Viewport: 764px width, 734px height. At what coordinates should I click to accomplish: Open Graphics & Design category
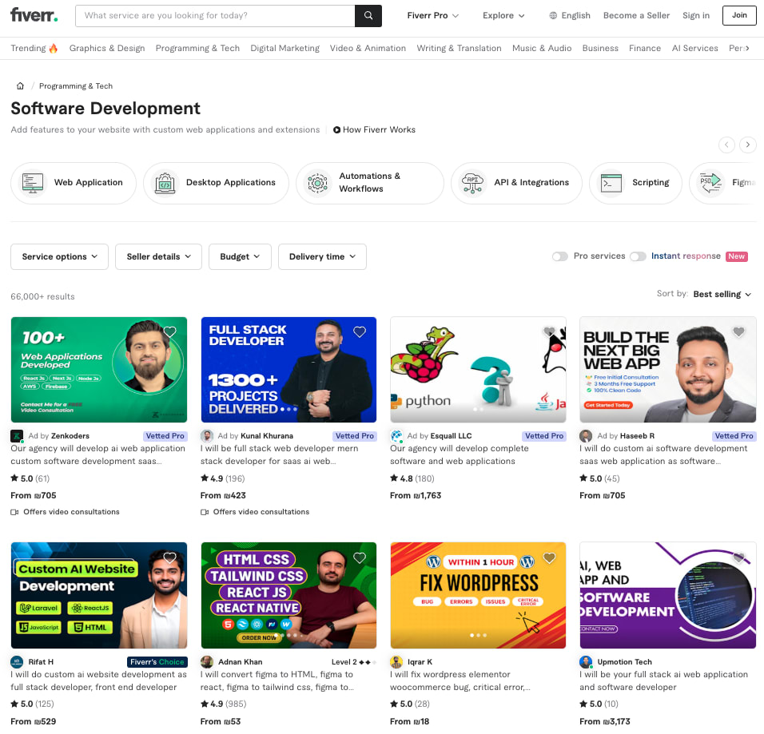click(x=107, y=48)
